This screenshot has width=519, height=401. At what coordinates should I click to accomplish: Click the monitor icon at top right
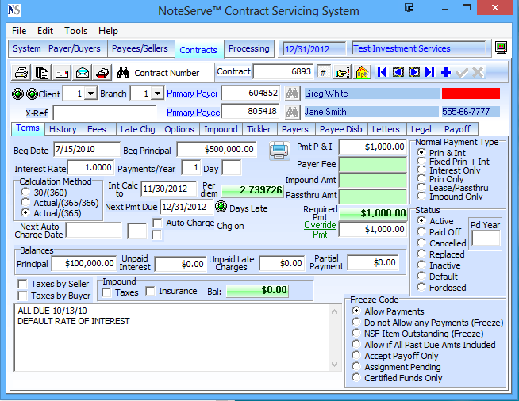coord(501,48)
